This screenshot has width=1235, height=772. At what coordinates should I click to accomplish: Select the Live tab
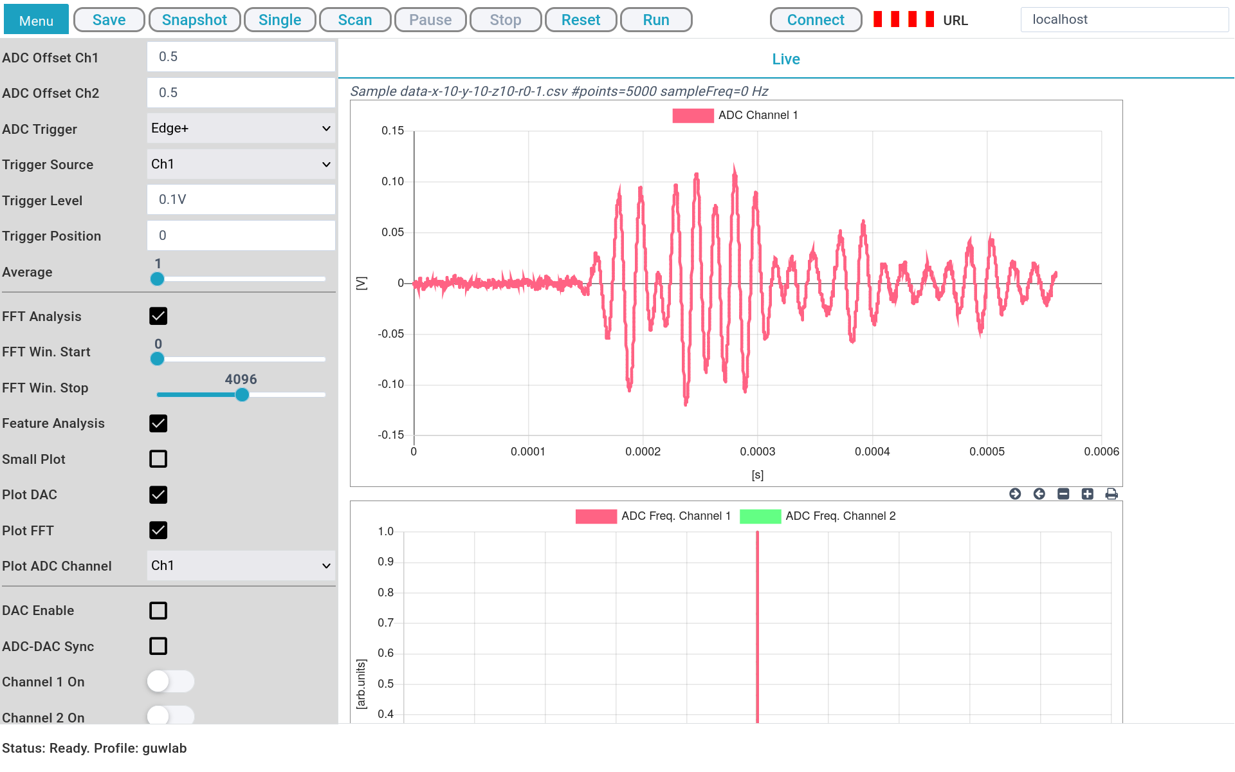785,59
